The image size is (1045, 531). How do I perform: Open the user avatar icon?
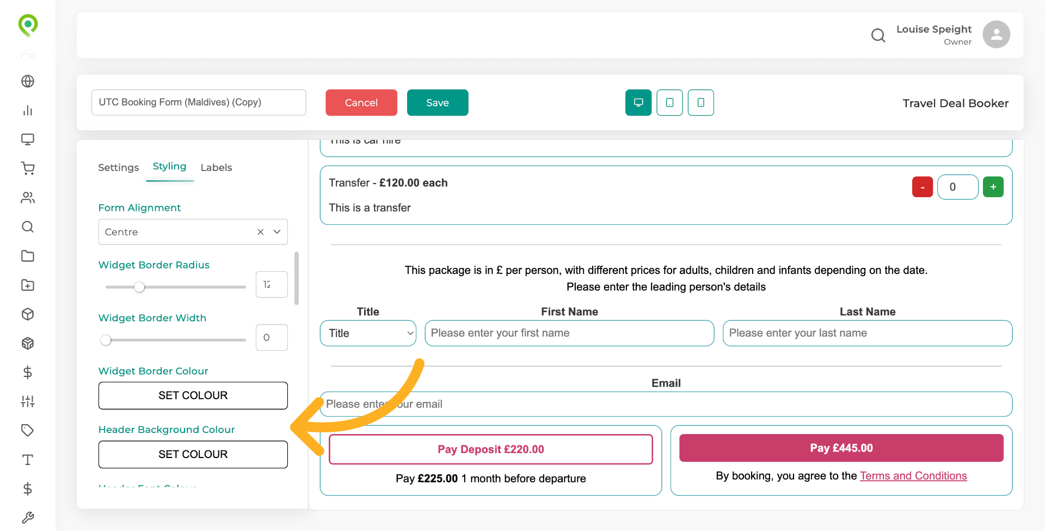coord(996,35)
